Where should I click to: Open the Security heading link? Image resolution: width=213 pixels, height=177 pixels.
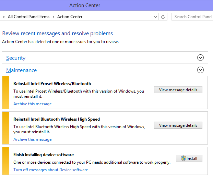16,58
